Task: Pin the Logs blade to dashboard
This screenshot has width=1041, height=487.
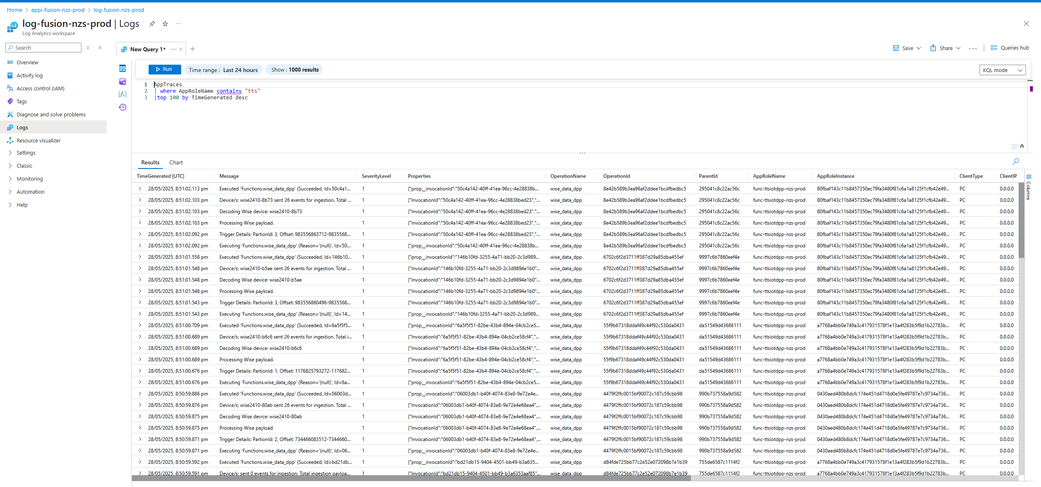Action: click(152, 24)
